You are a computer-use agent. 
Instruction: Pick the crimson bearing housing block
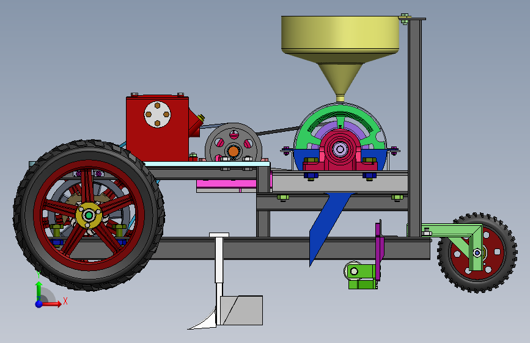click(340, 152)
